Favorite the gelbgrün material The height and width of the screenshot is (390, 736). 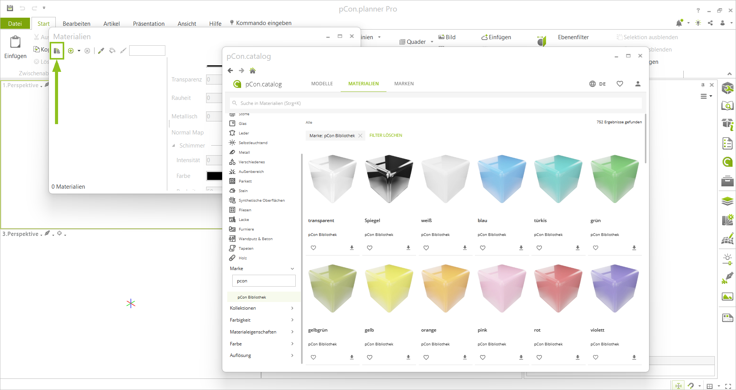(x=313, y=357)
